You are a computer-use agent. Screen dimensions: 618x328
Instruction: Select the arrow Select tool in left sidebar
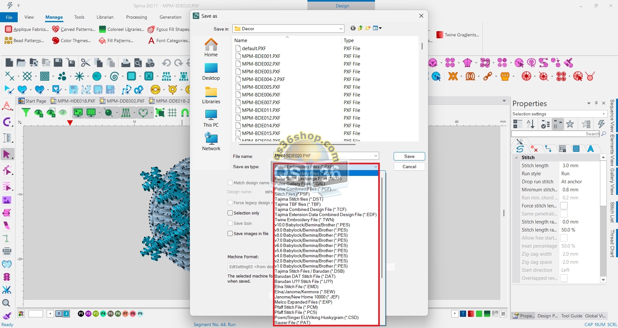tap(7, 154)
